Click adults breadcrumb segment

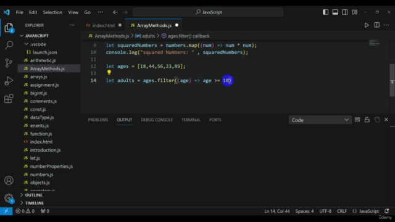(x=146, y=36)
